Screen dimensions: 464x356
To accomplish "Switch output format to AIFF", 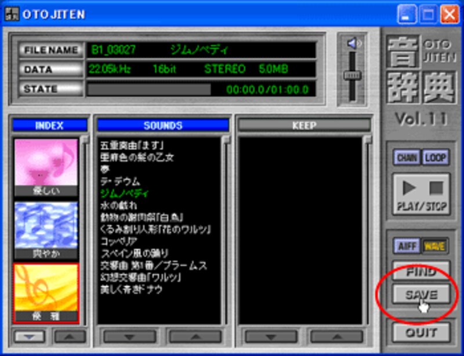I will [x=407, y=246].
